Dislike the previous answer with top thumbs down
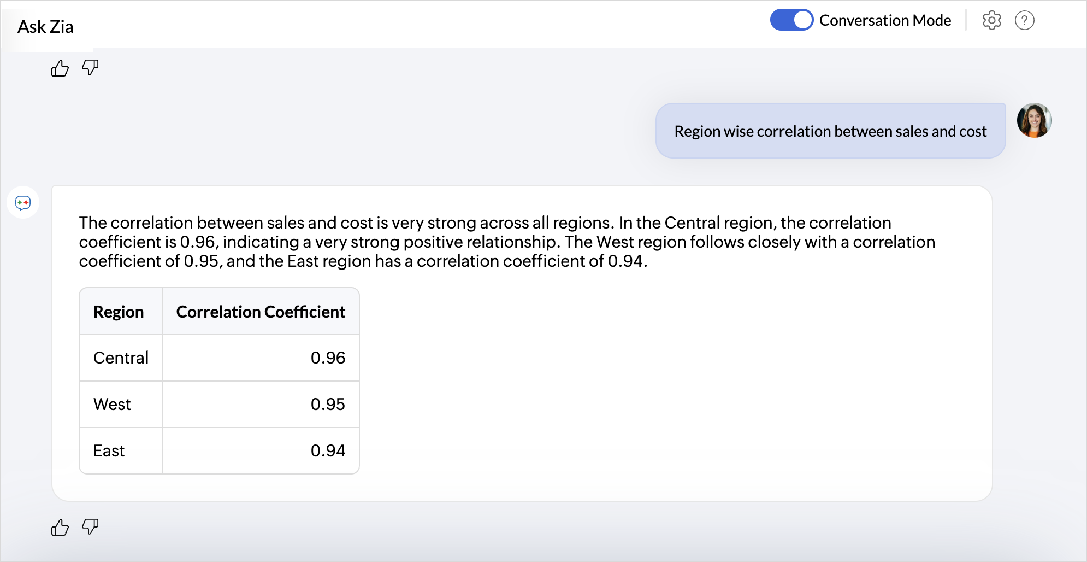Viewport: 1087px width, 562px height. [x=90, y=68]
